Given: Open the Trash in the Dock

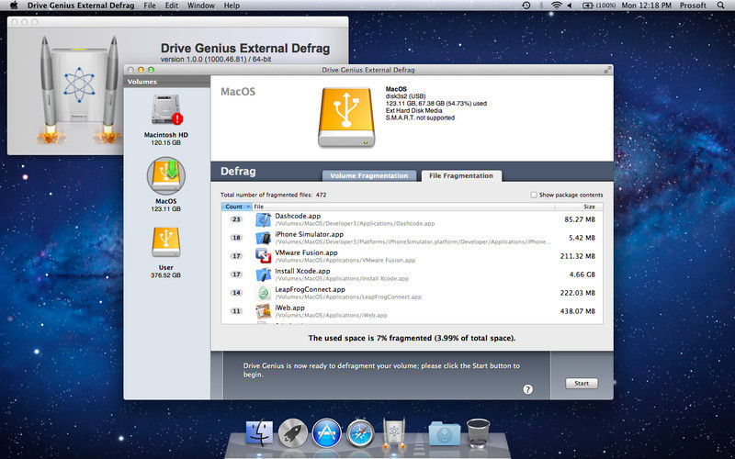Looking at the screenshot, I should point(478,432).
